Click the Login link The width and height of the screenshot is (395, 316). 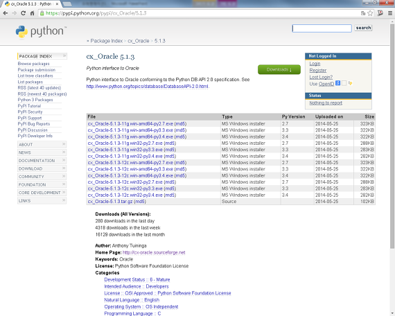tap(315, 64)
